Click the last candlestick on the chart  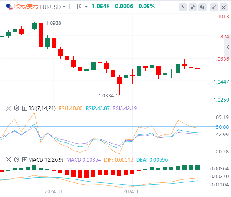pyautogui.click(x=198, y=68)
